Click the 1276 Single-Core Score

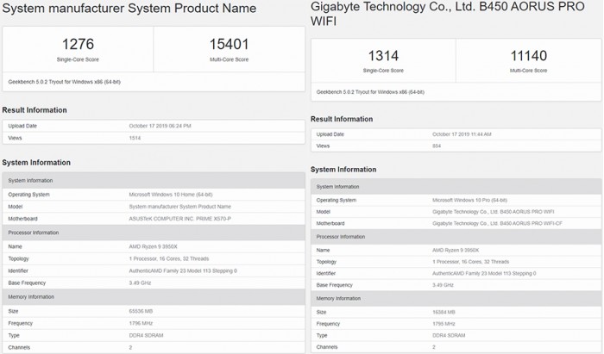(x=78, y=43)
